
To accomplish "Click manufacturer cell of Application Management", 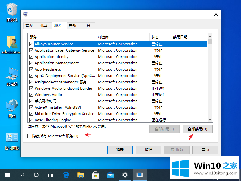I will tap(117, 63).
